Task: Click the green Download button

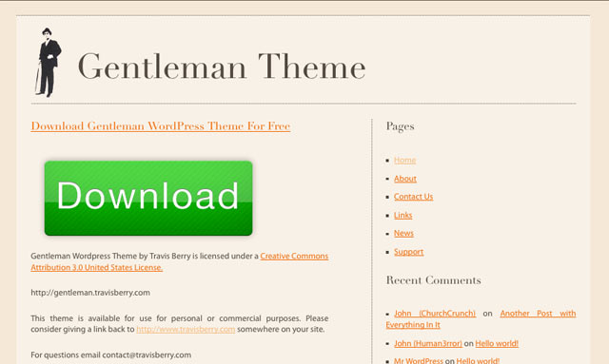Action: (148, 198)
